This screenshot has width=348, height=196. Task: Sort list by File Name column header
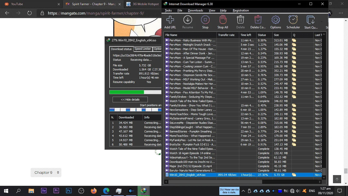pos(190,35)
